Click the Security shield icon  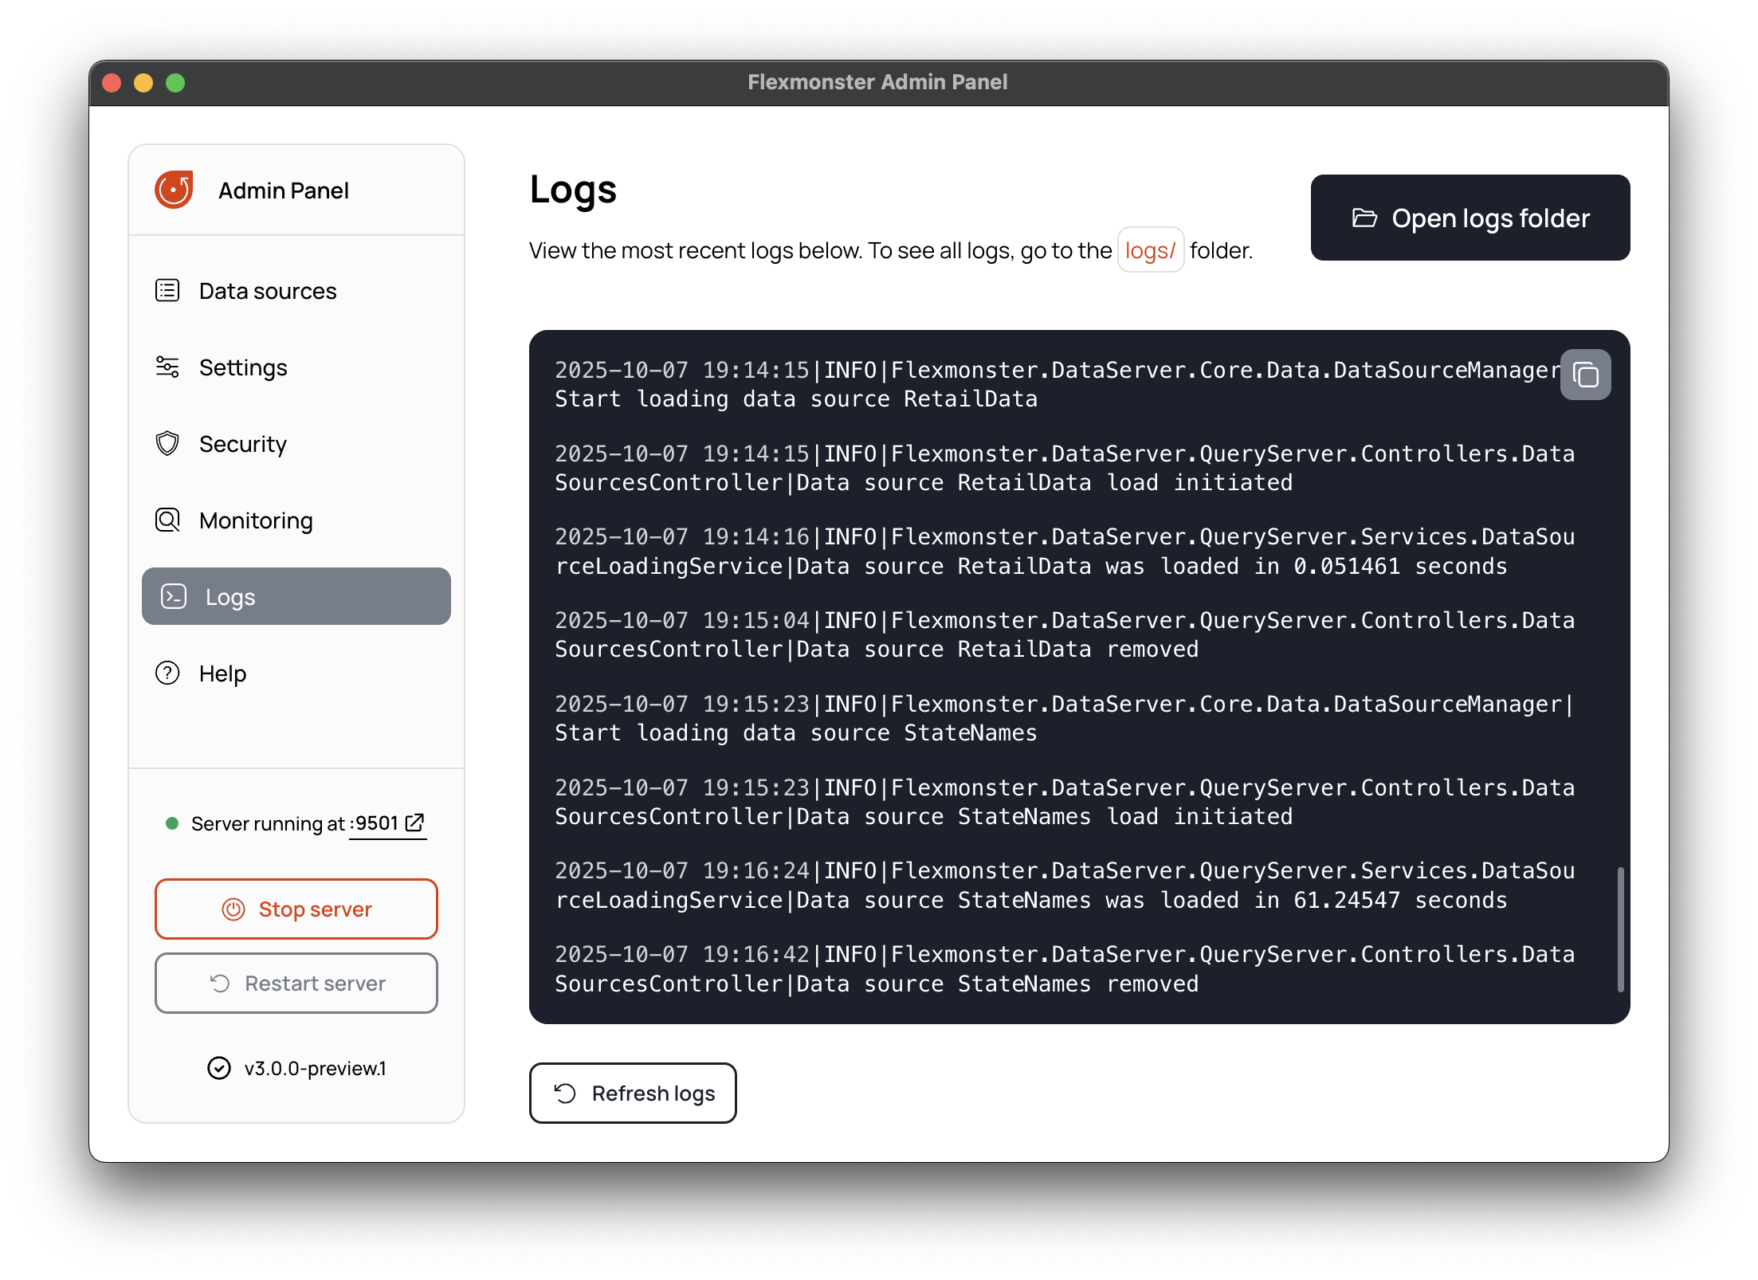167,444
